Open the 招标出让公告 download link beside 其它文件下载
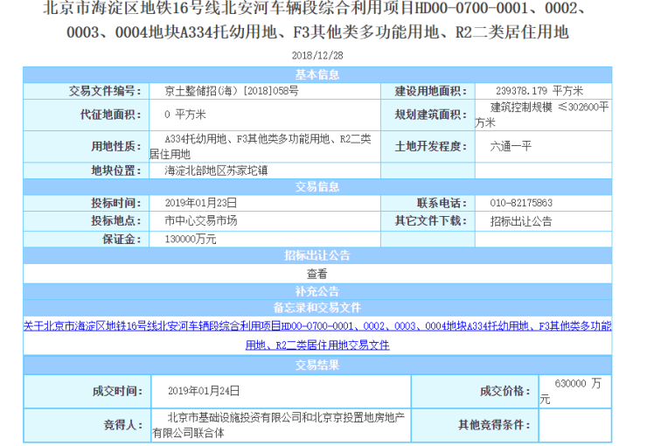 [520, 221]
